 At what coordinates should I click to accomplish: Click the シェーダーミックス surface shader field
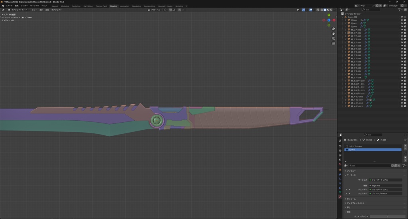(x=385, y=180)
